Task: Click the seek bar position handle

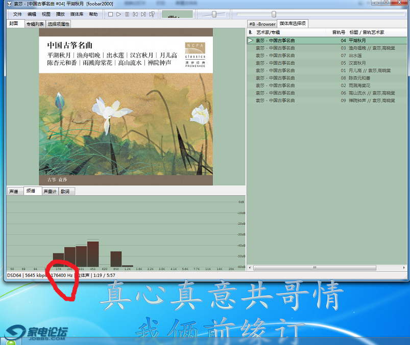Action: click(274, 14)
